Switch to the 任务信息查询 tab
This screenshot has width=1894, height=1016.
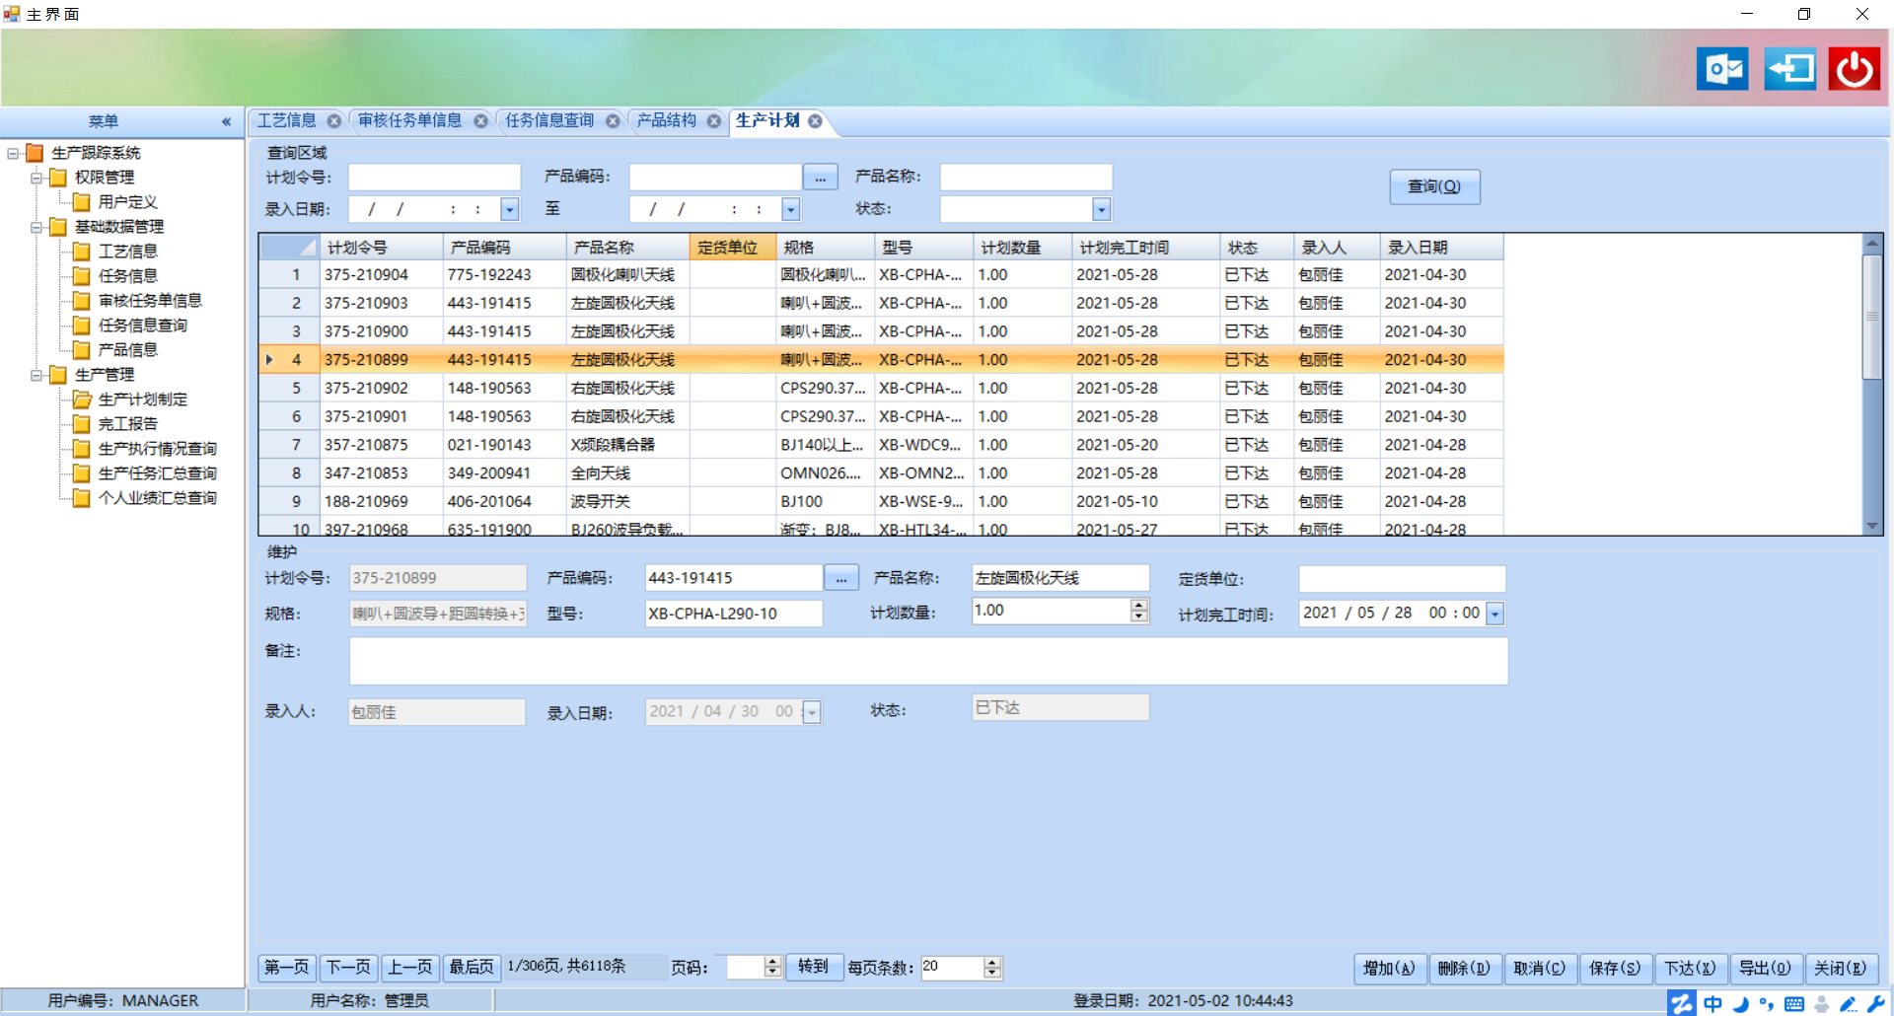coord(550,120)
